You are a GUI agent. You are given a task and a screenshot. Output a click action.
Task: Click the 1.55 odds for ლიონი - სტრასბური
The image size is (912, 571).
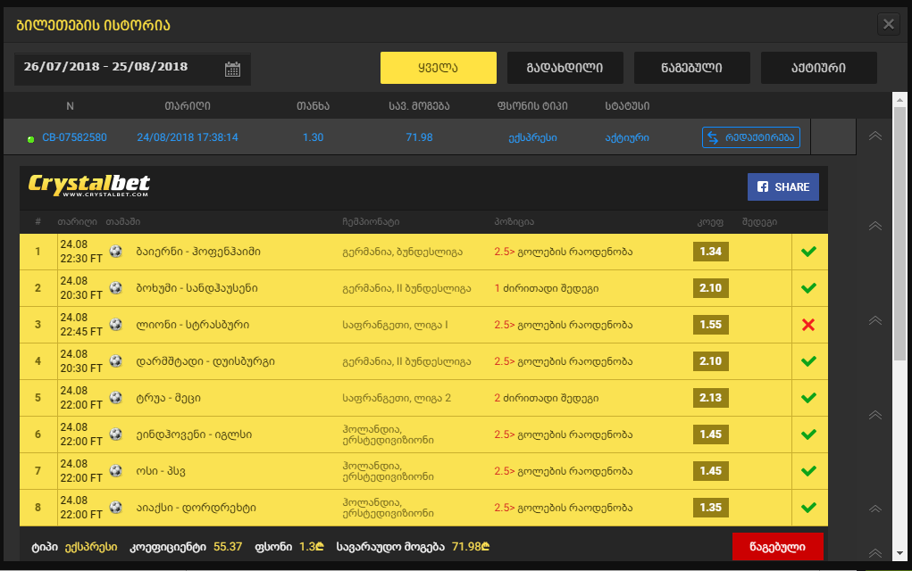(711, 325)
